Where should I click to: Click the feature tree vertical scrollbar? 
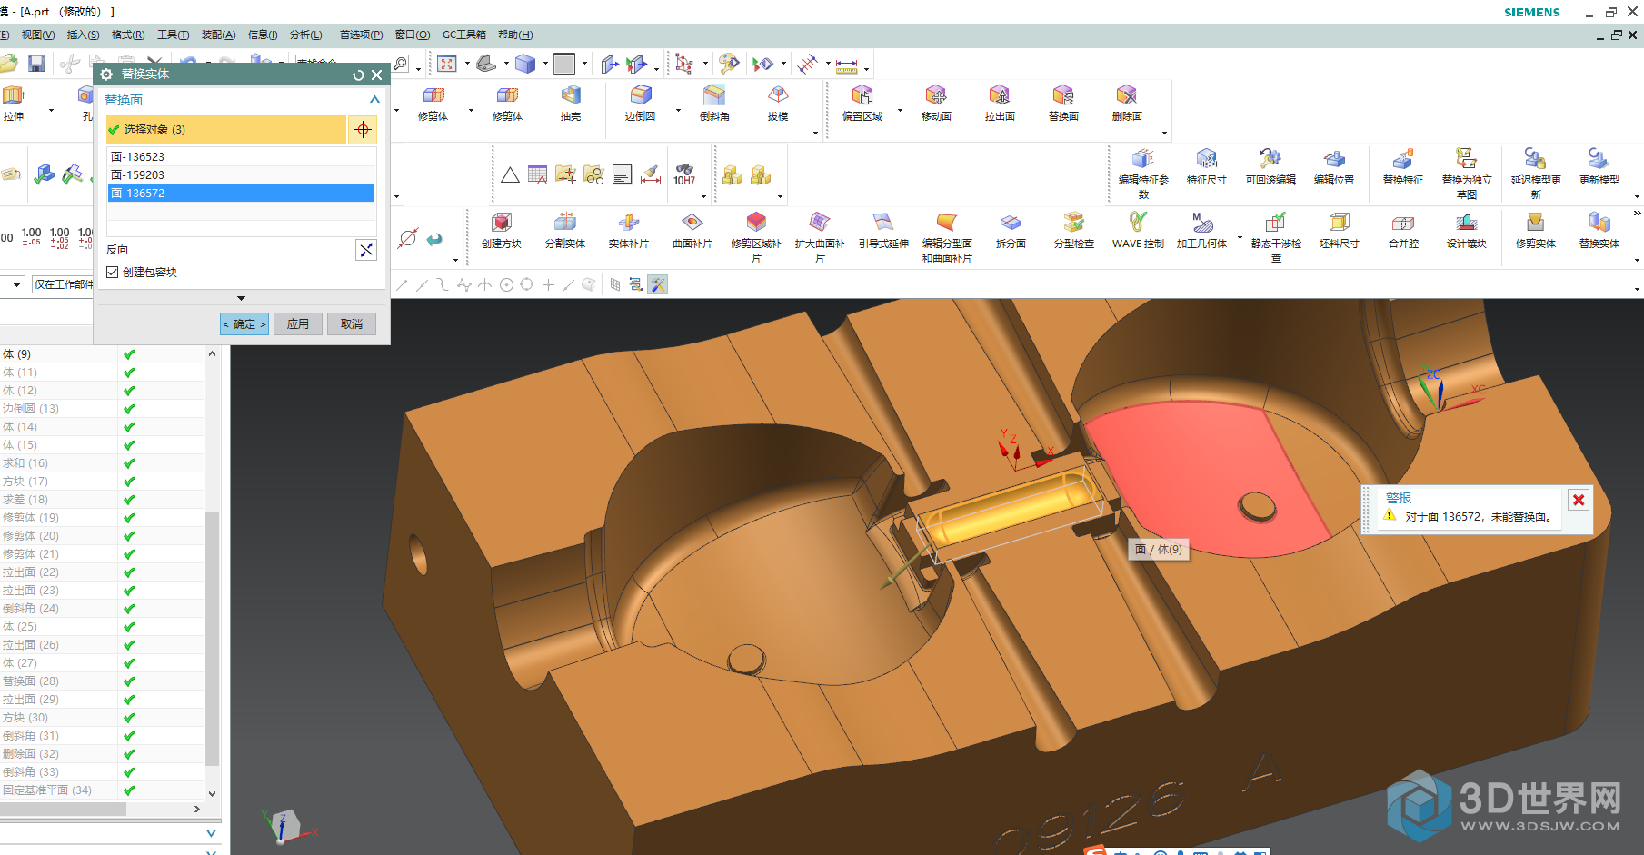coord(213,640)
